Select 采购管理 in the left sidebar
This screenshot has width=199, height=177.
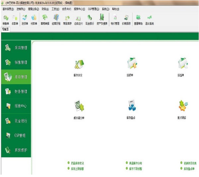click(x=16, y=48)
